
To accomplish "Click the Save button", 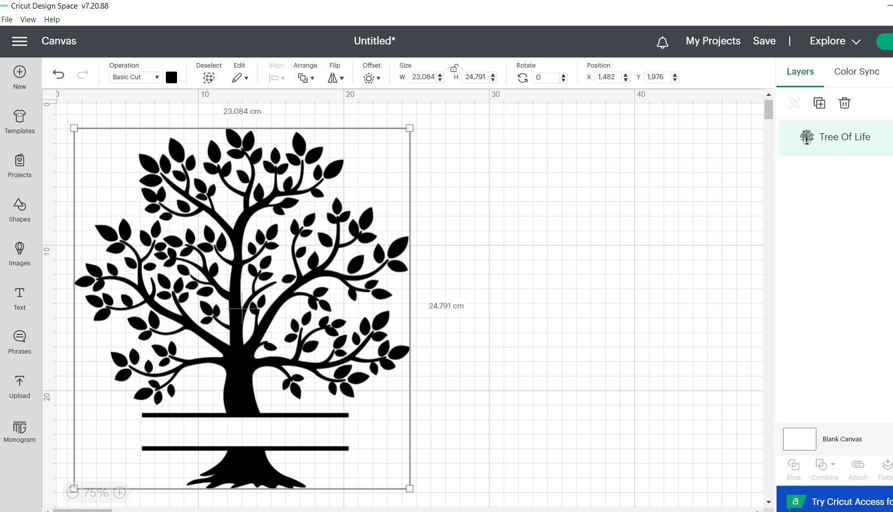I will pyautogui.click(x=764, y=41).
